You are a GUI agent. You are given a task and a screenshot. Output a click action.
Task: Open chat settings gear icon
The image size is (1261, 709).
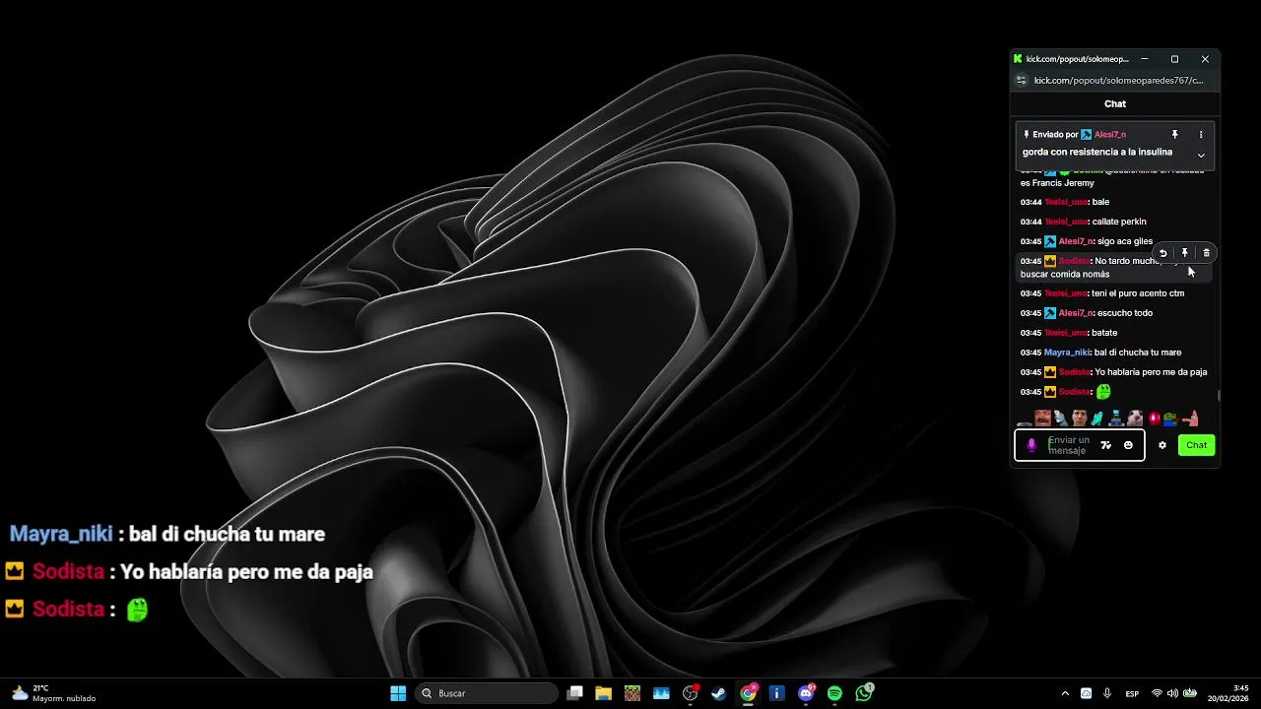click(x=1162, y=445)
